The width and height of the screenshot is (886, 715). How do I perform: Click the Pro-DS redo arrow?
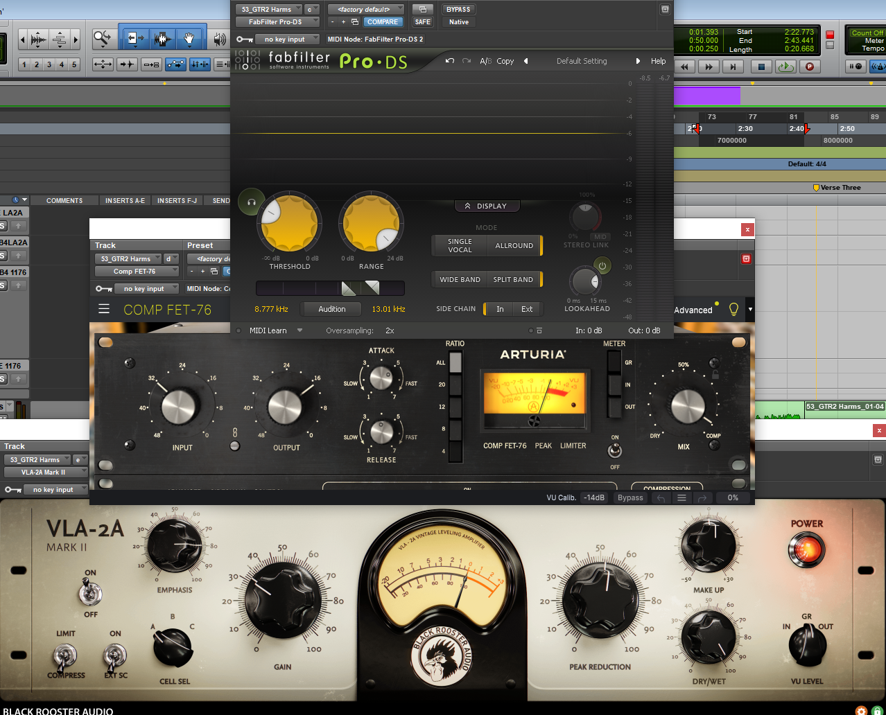(467, 61)
